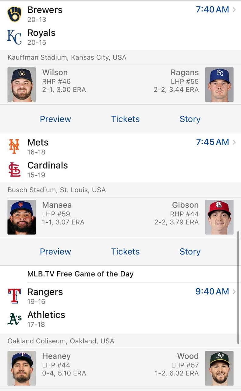Open Wilson's pitcher headshot
This screenshot has width=241, height=391.
point(22,85)
